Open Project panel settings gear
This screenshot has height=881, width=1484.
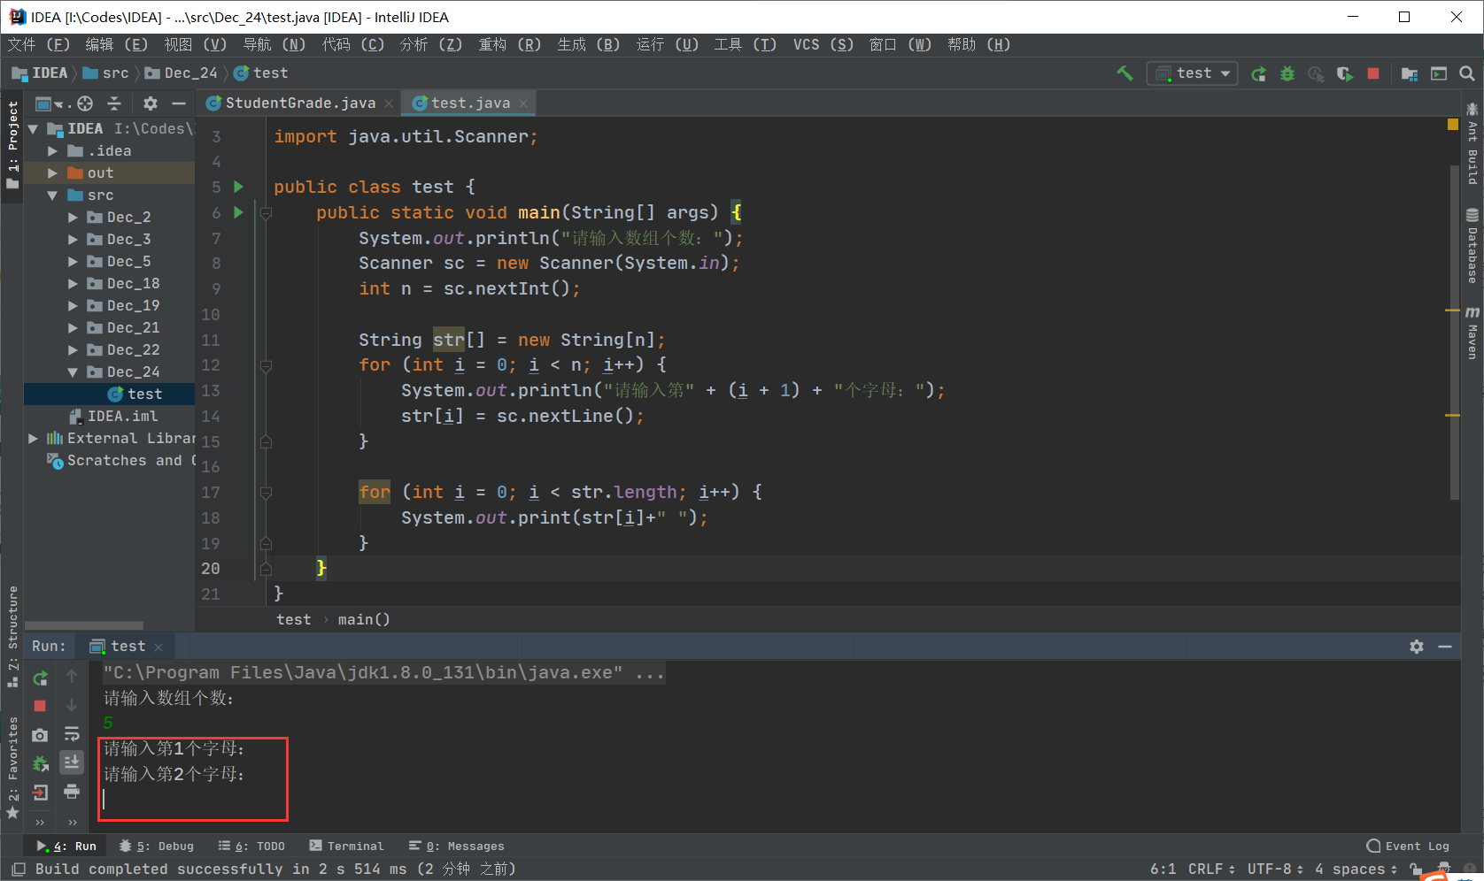[x=151, y=103]
